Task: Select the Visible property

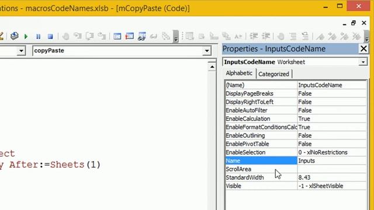Action: tap(261, 186)
